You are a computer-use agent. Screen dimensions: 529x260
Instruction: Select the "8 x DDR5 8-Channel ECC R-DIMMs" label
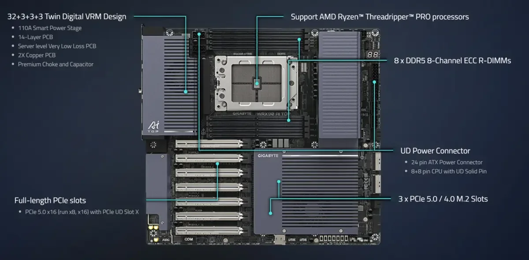pos(452,60)
